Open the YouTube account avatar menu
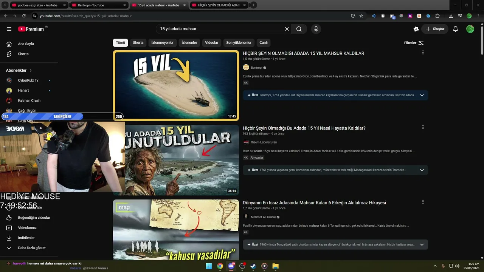 coord(470,29)
